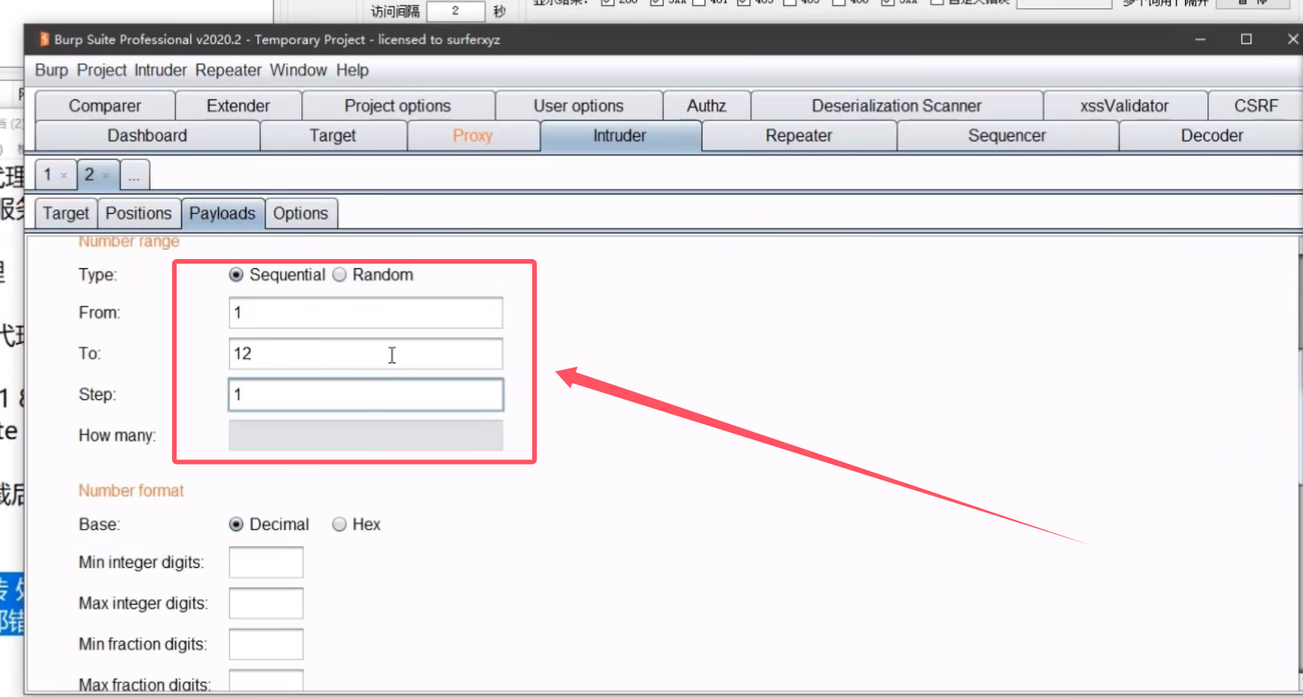Open the Window menu
Viewport: 1303px width, 697px height.
point(298,70)
